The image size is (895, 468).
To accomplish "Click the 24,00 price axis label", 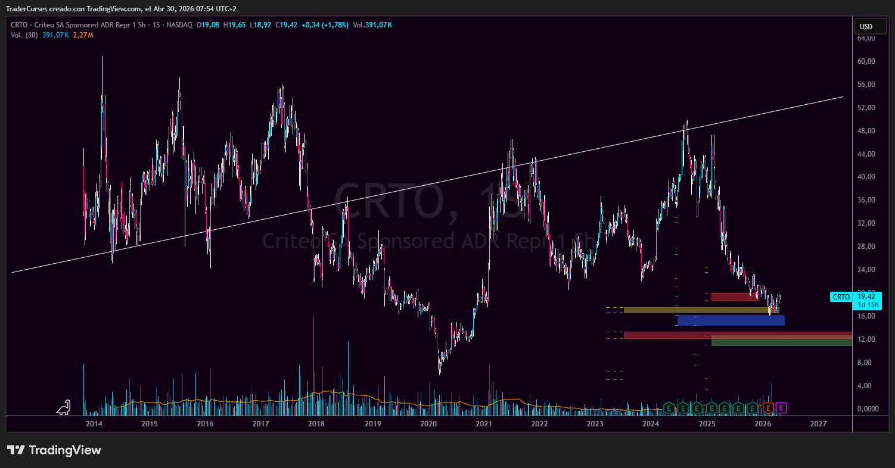I will (x=867, y=270).
